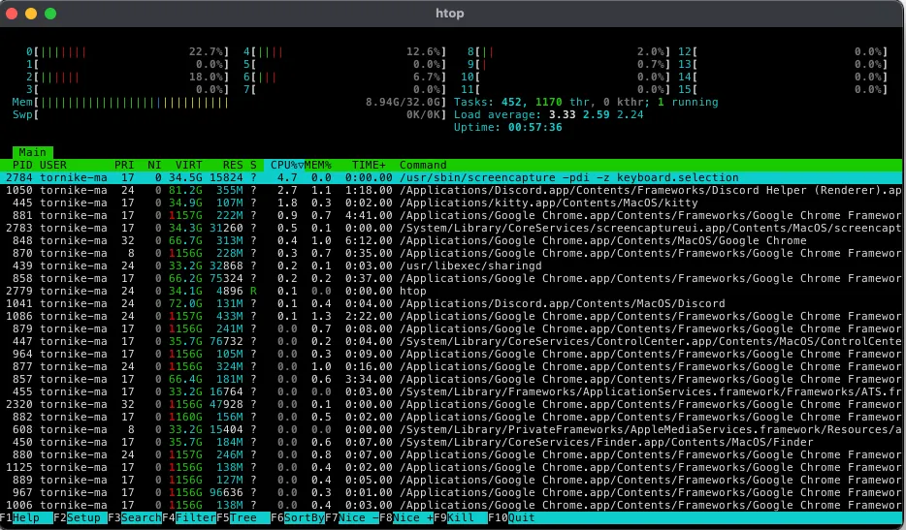Sort by the VIRT column header
The height and width of the screenshot is (530, 906).
(189, 165)
